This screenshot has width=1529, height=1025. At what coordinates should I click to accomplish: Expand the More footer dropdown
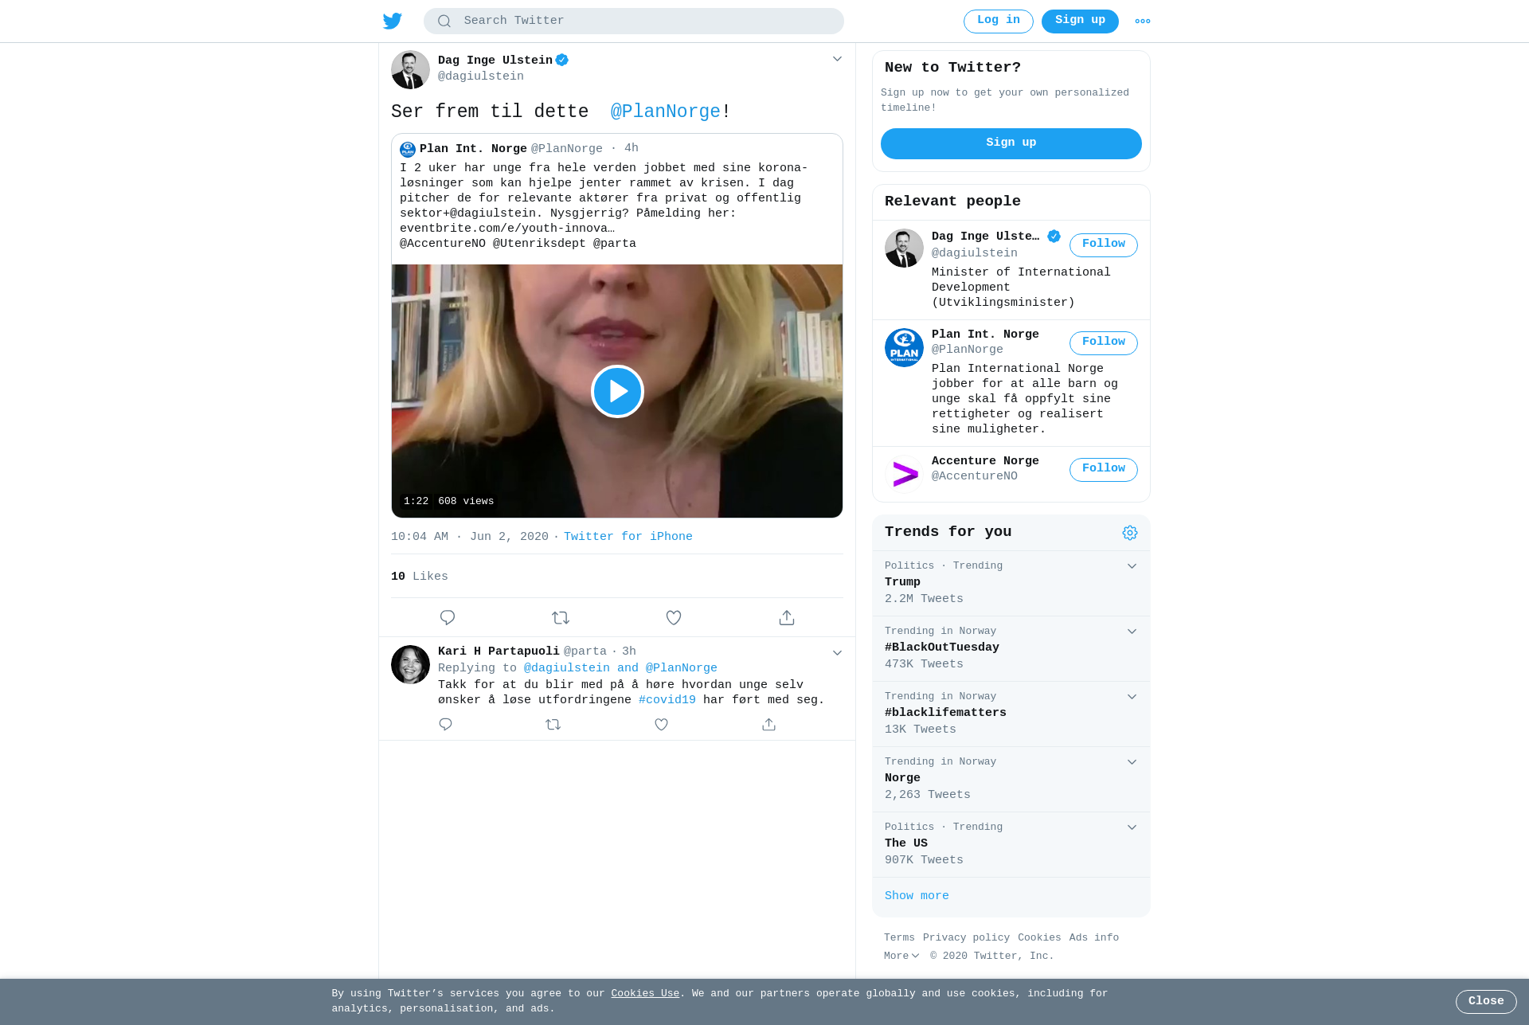pyautogui.click(x=901, y=956)
